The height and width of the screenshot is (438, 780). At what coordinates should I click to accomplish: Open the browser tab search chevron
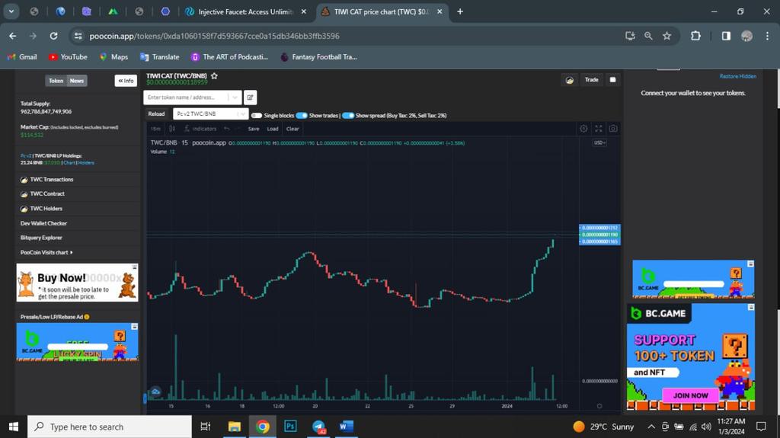[x=11, y=11]
